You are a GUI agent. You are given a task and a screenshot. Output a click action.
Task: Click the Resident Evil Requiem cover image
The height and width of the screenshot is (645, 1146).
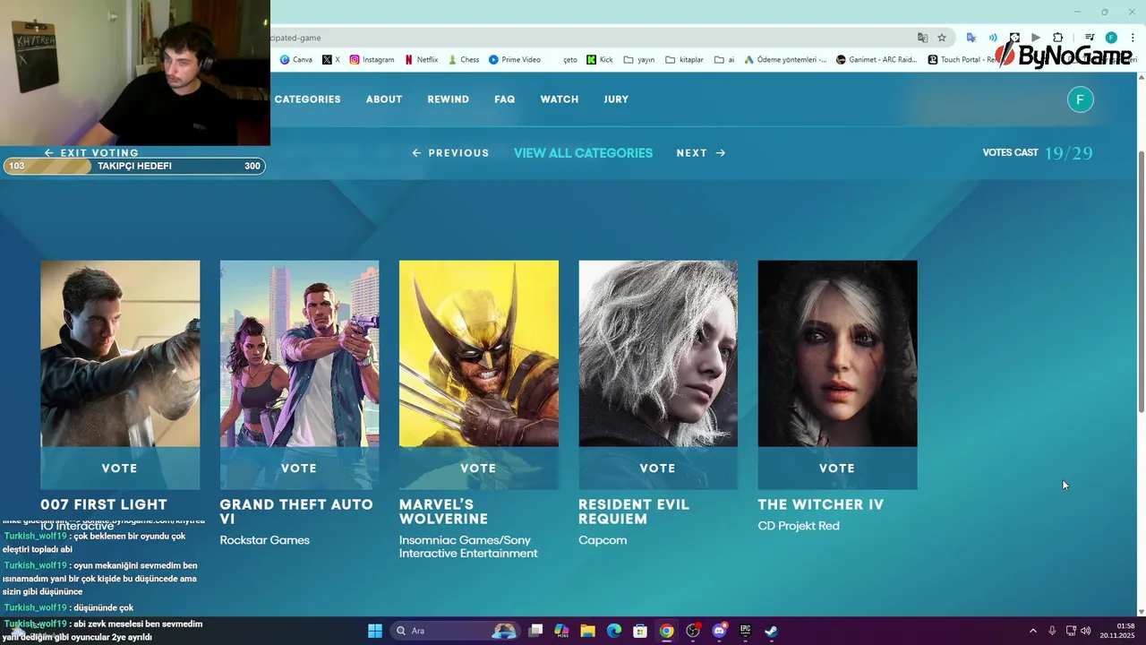[658, 354]
